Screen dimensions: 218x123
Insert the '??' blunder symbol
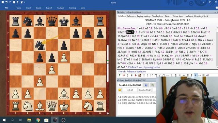click(x=163, y=75)
